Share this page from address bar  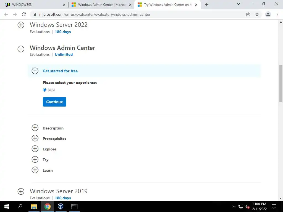click(248, 14)
